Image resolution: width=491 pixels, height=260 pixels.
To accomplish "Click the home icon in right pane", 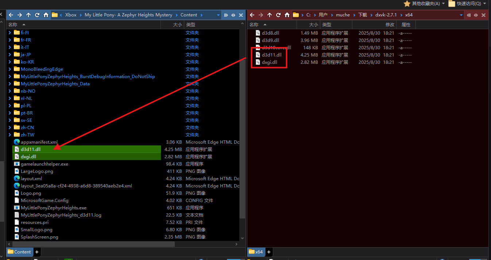I will (x=287, y=15).
